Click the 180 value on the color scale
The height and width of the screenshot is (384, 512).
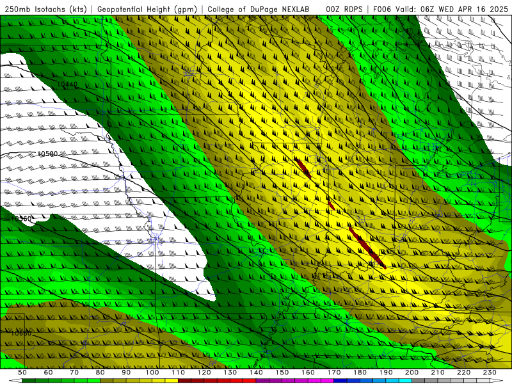pyautogui.click(x=360, y=372)
